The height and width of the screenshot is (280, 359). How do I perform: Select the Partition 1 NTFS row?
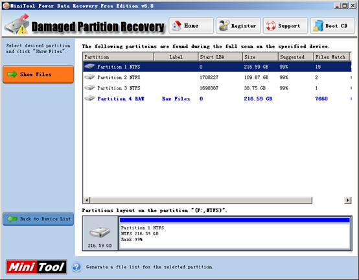[217, 67]
